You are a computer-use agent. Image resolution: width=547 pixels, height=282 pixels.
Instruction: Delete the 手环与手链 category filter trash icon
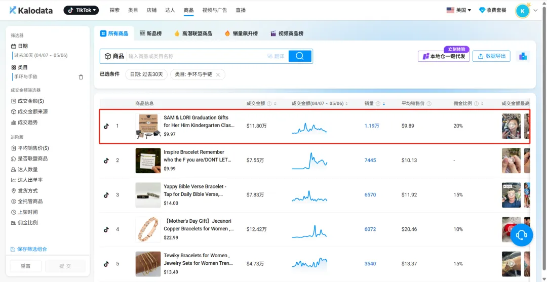tap(81, 77)
